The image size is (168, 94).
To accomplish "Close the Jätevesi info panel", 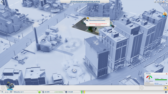I will tap(167, 74).
